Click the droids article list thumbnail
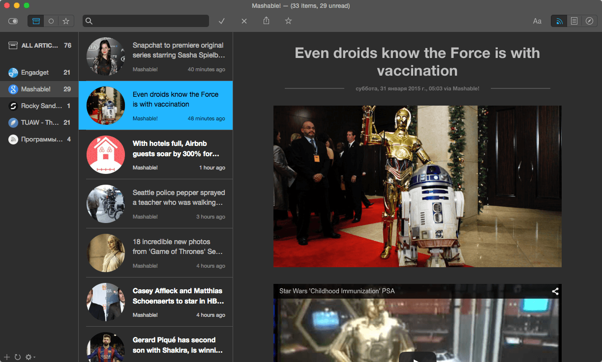Screen dimensions: 602x362 106,106
